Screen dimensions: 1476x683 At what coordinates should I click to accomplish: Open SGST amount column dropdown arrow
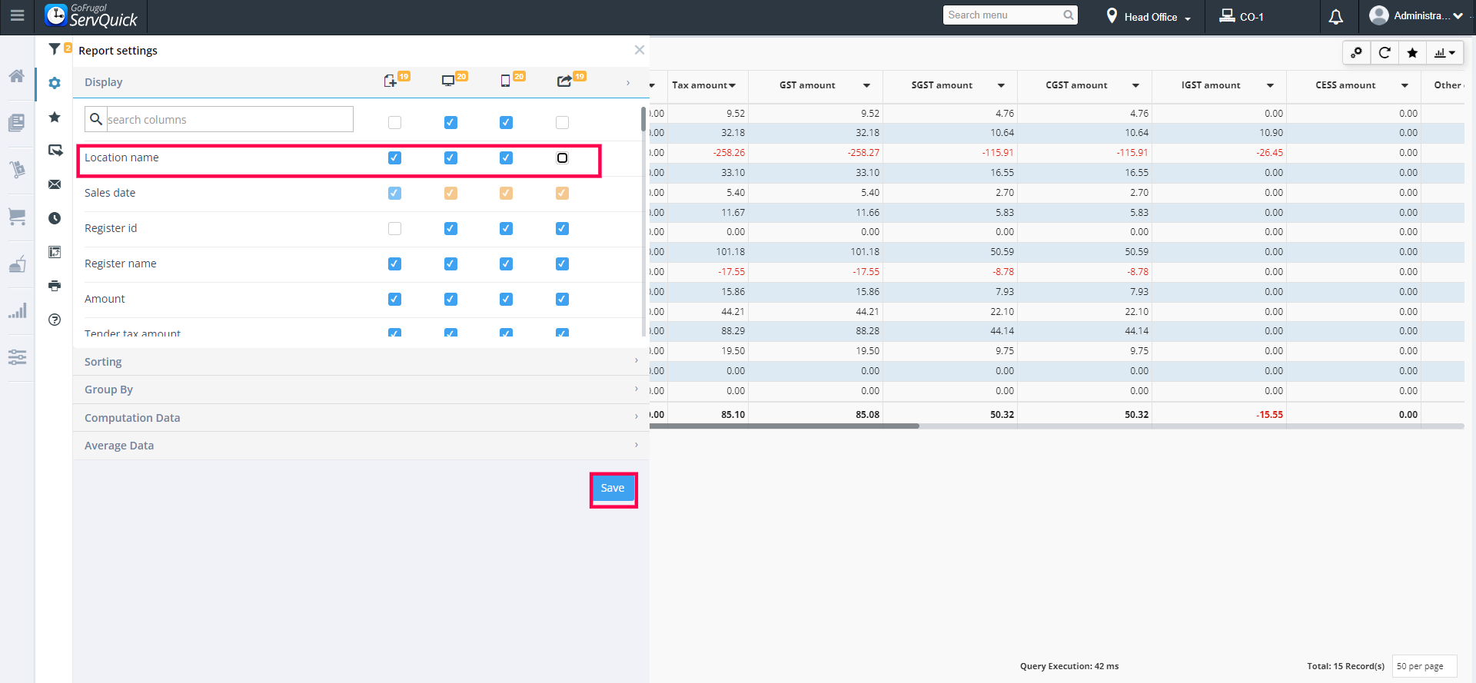(1001, 85)
